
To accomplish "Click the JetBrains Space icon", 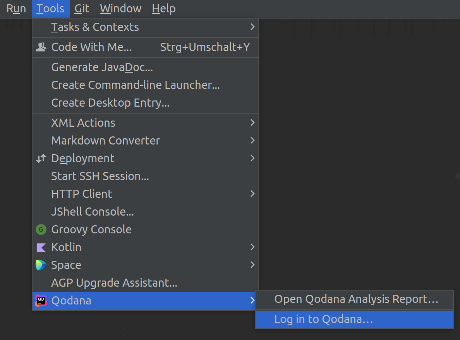I will [41, 265].
